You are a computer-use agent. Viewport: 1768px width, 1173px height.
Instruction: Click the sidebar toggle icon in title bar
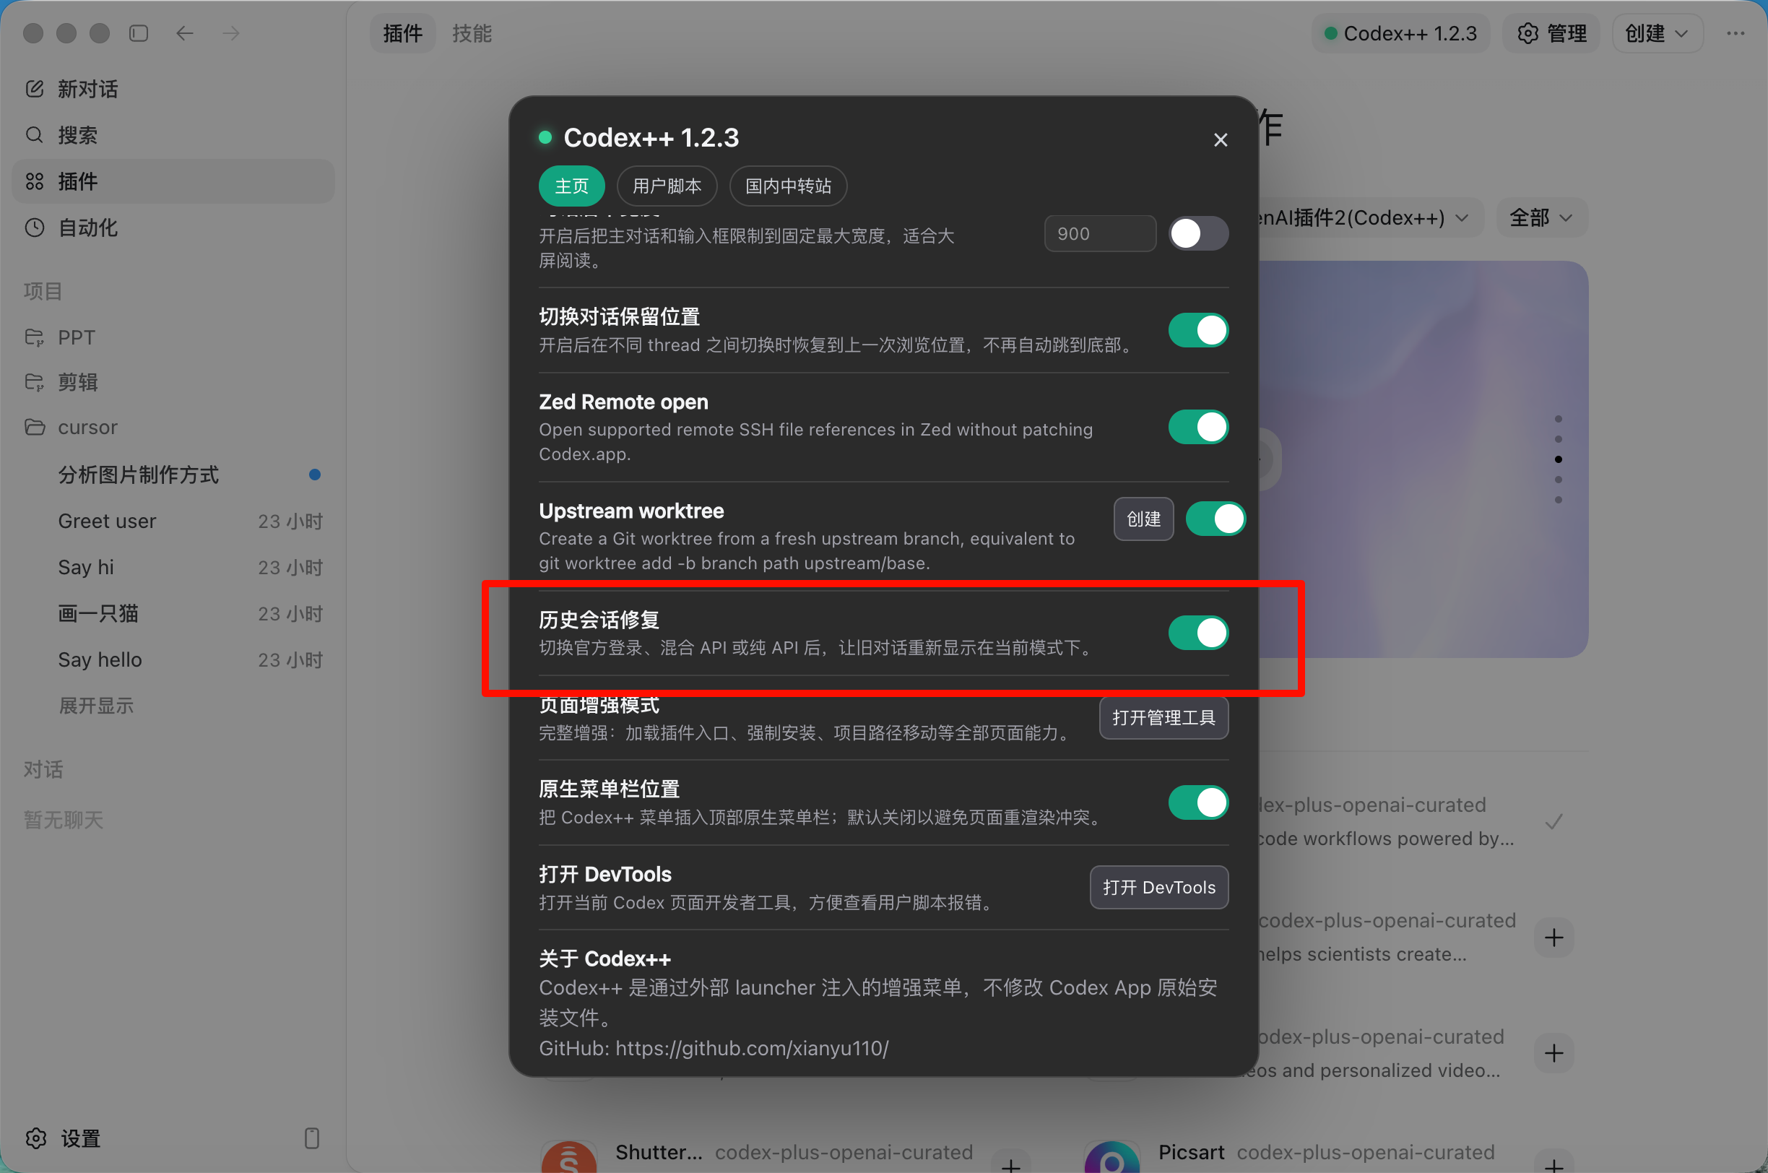[x=139, y=33]
